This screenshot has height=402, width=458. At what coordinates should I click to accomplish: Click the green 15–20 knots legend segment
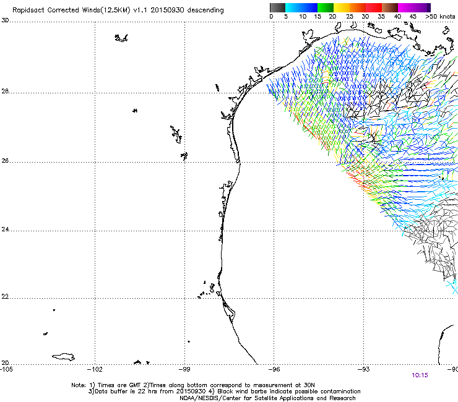coord(326,7)
